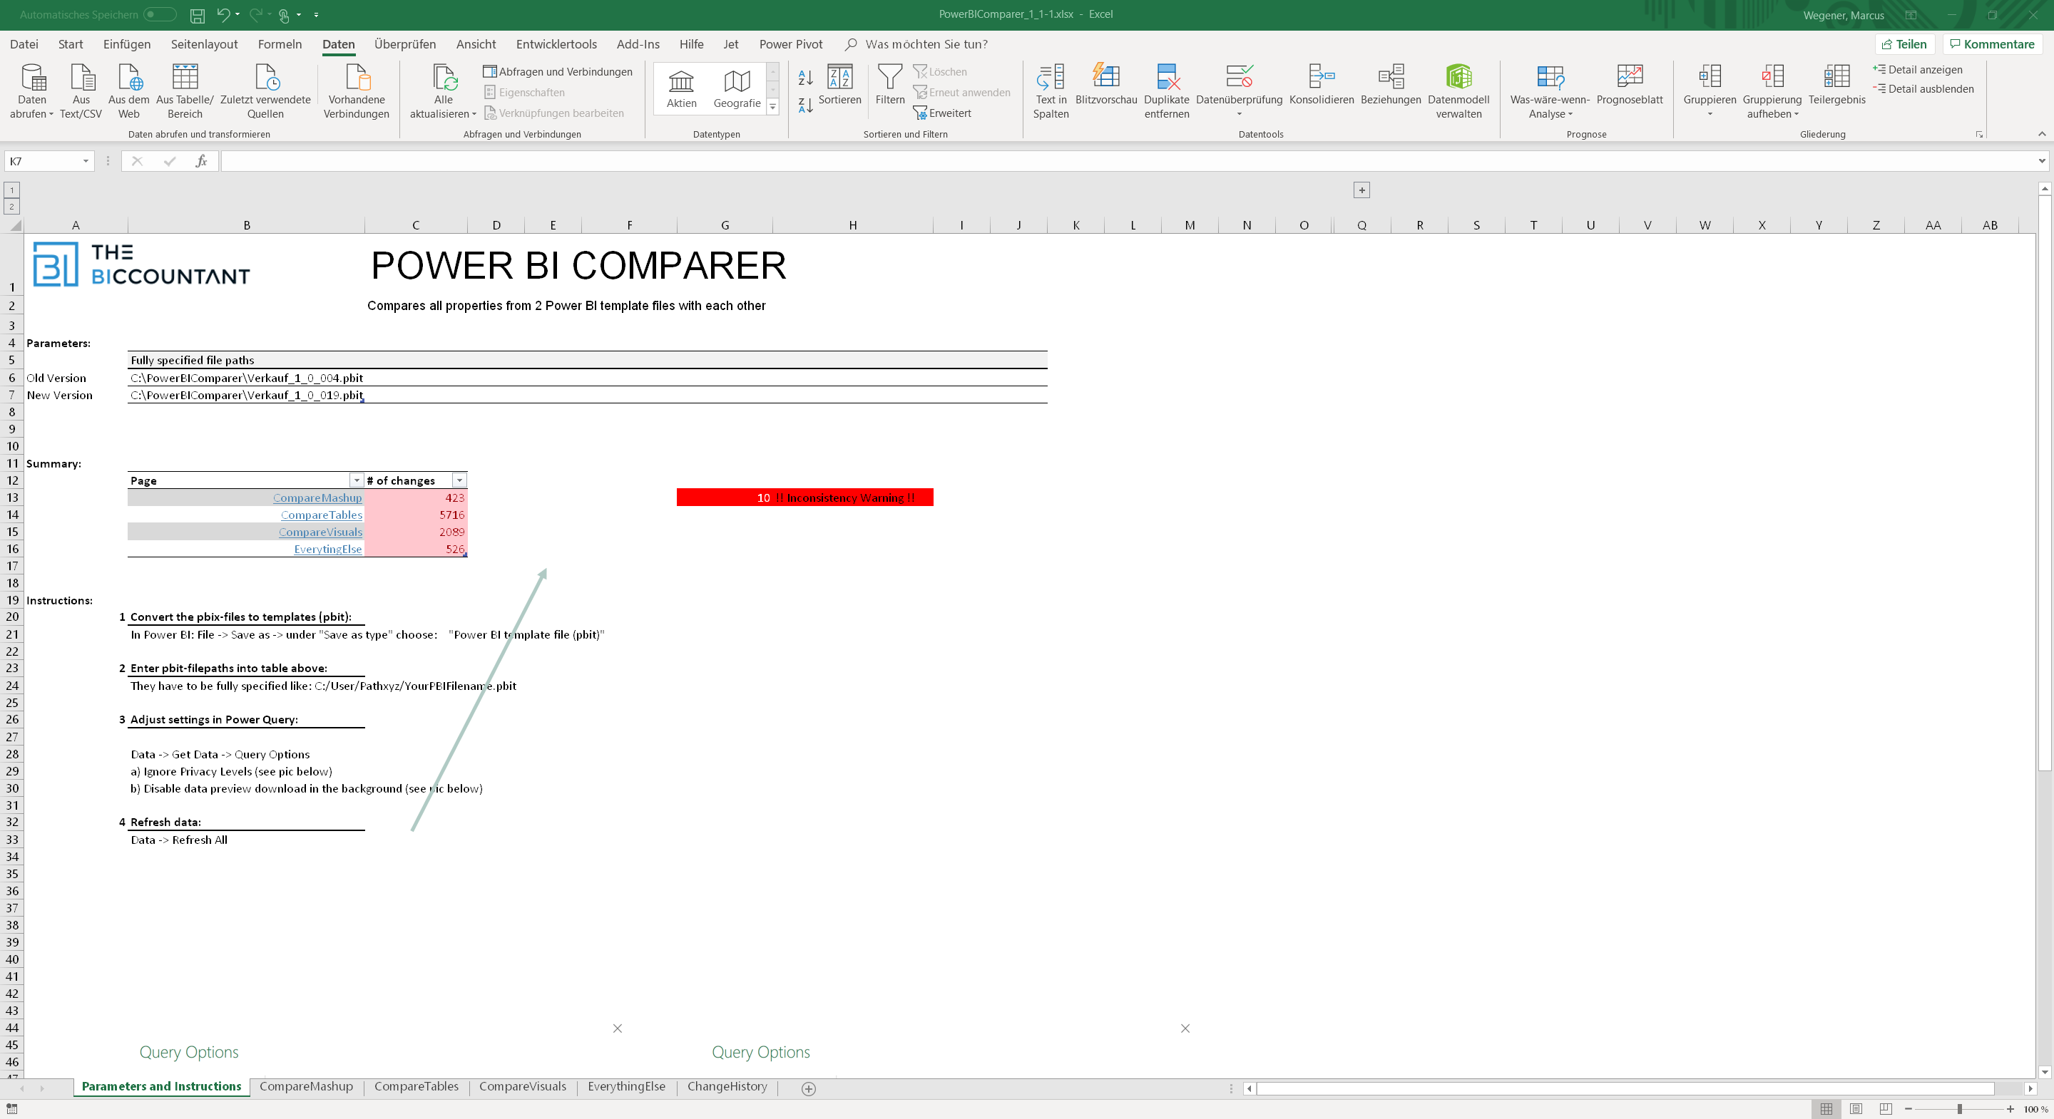
Task: Sort ascending A to Z
Action: (x=805, y=77)
